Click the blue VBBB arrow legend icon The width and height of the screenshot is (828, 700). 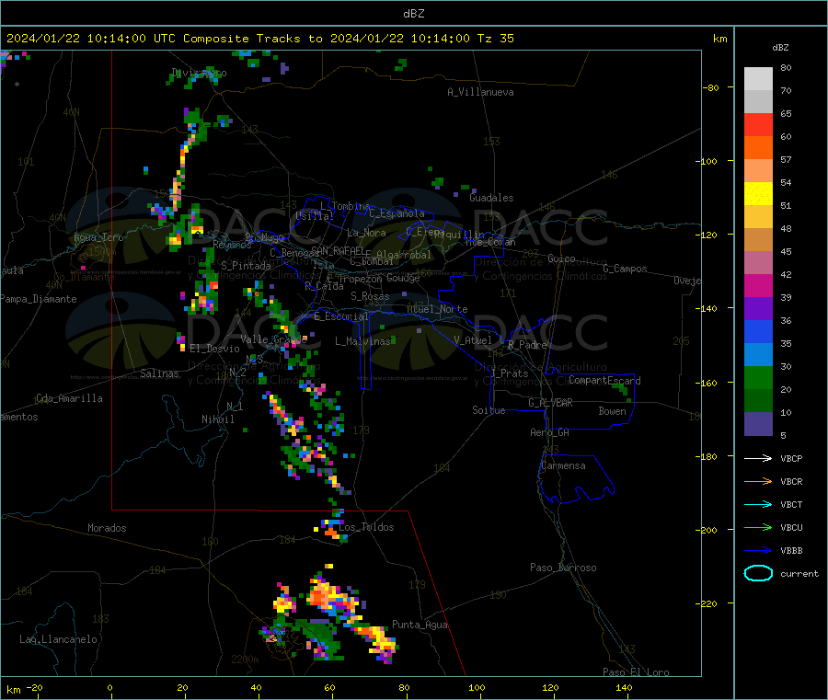click(x=758, y=551)
